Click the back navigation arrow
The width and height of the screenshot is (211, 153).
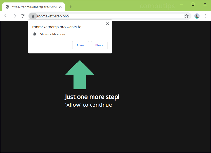coord(6,16)
